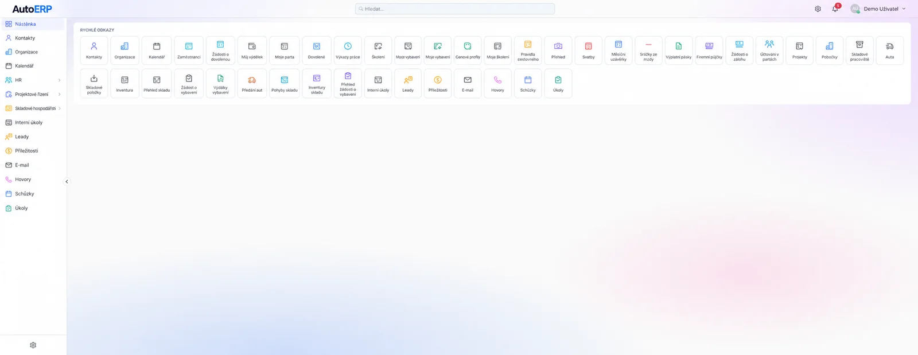Open the Moje parta quick link
This screenshot has height=355, width=918.
click(285, 50)
